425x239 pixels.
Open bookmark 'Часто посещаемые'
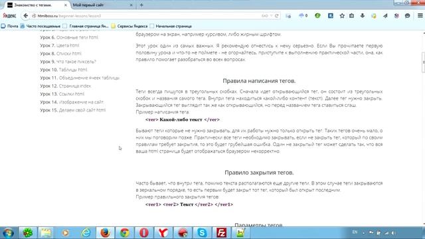41,26
